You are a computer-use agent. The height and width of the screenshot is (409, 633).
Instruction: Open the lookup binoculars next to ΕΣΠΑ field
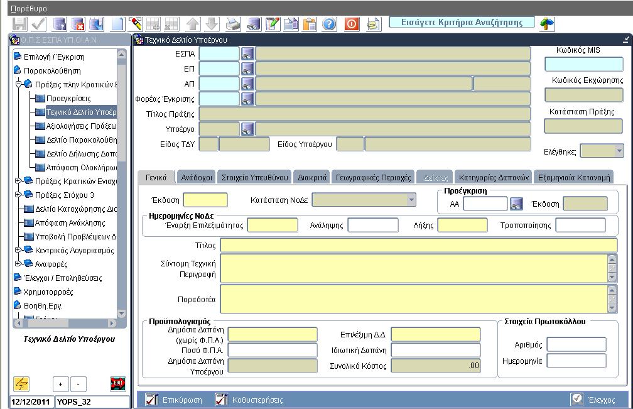coord(247,53)
